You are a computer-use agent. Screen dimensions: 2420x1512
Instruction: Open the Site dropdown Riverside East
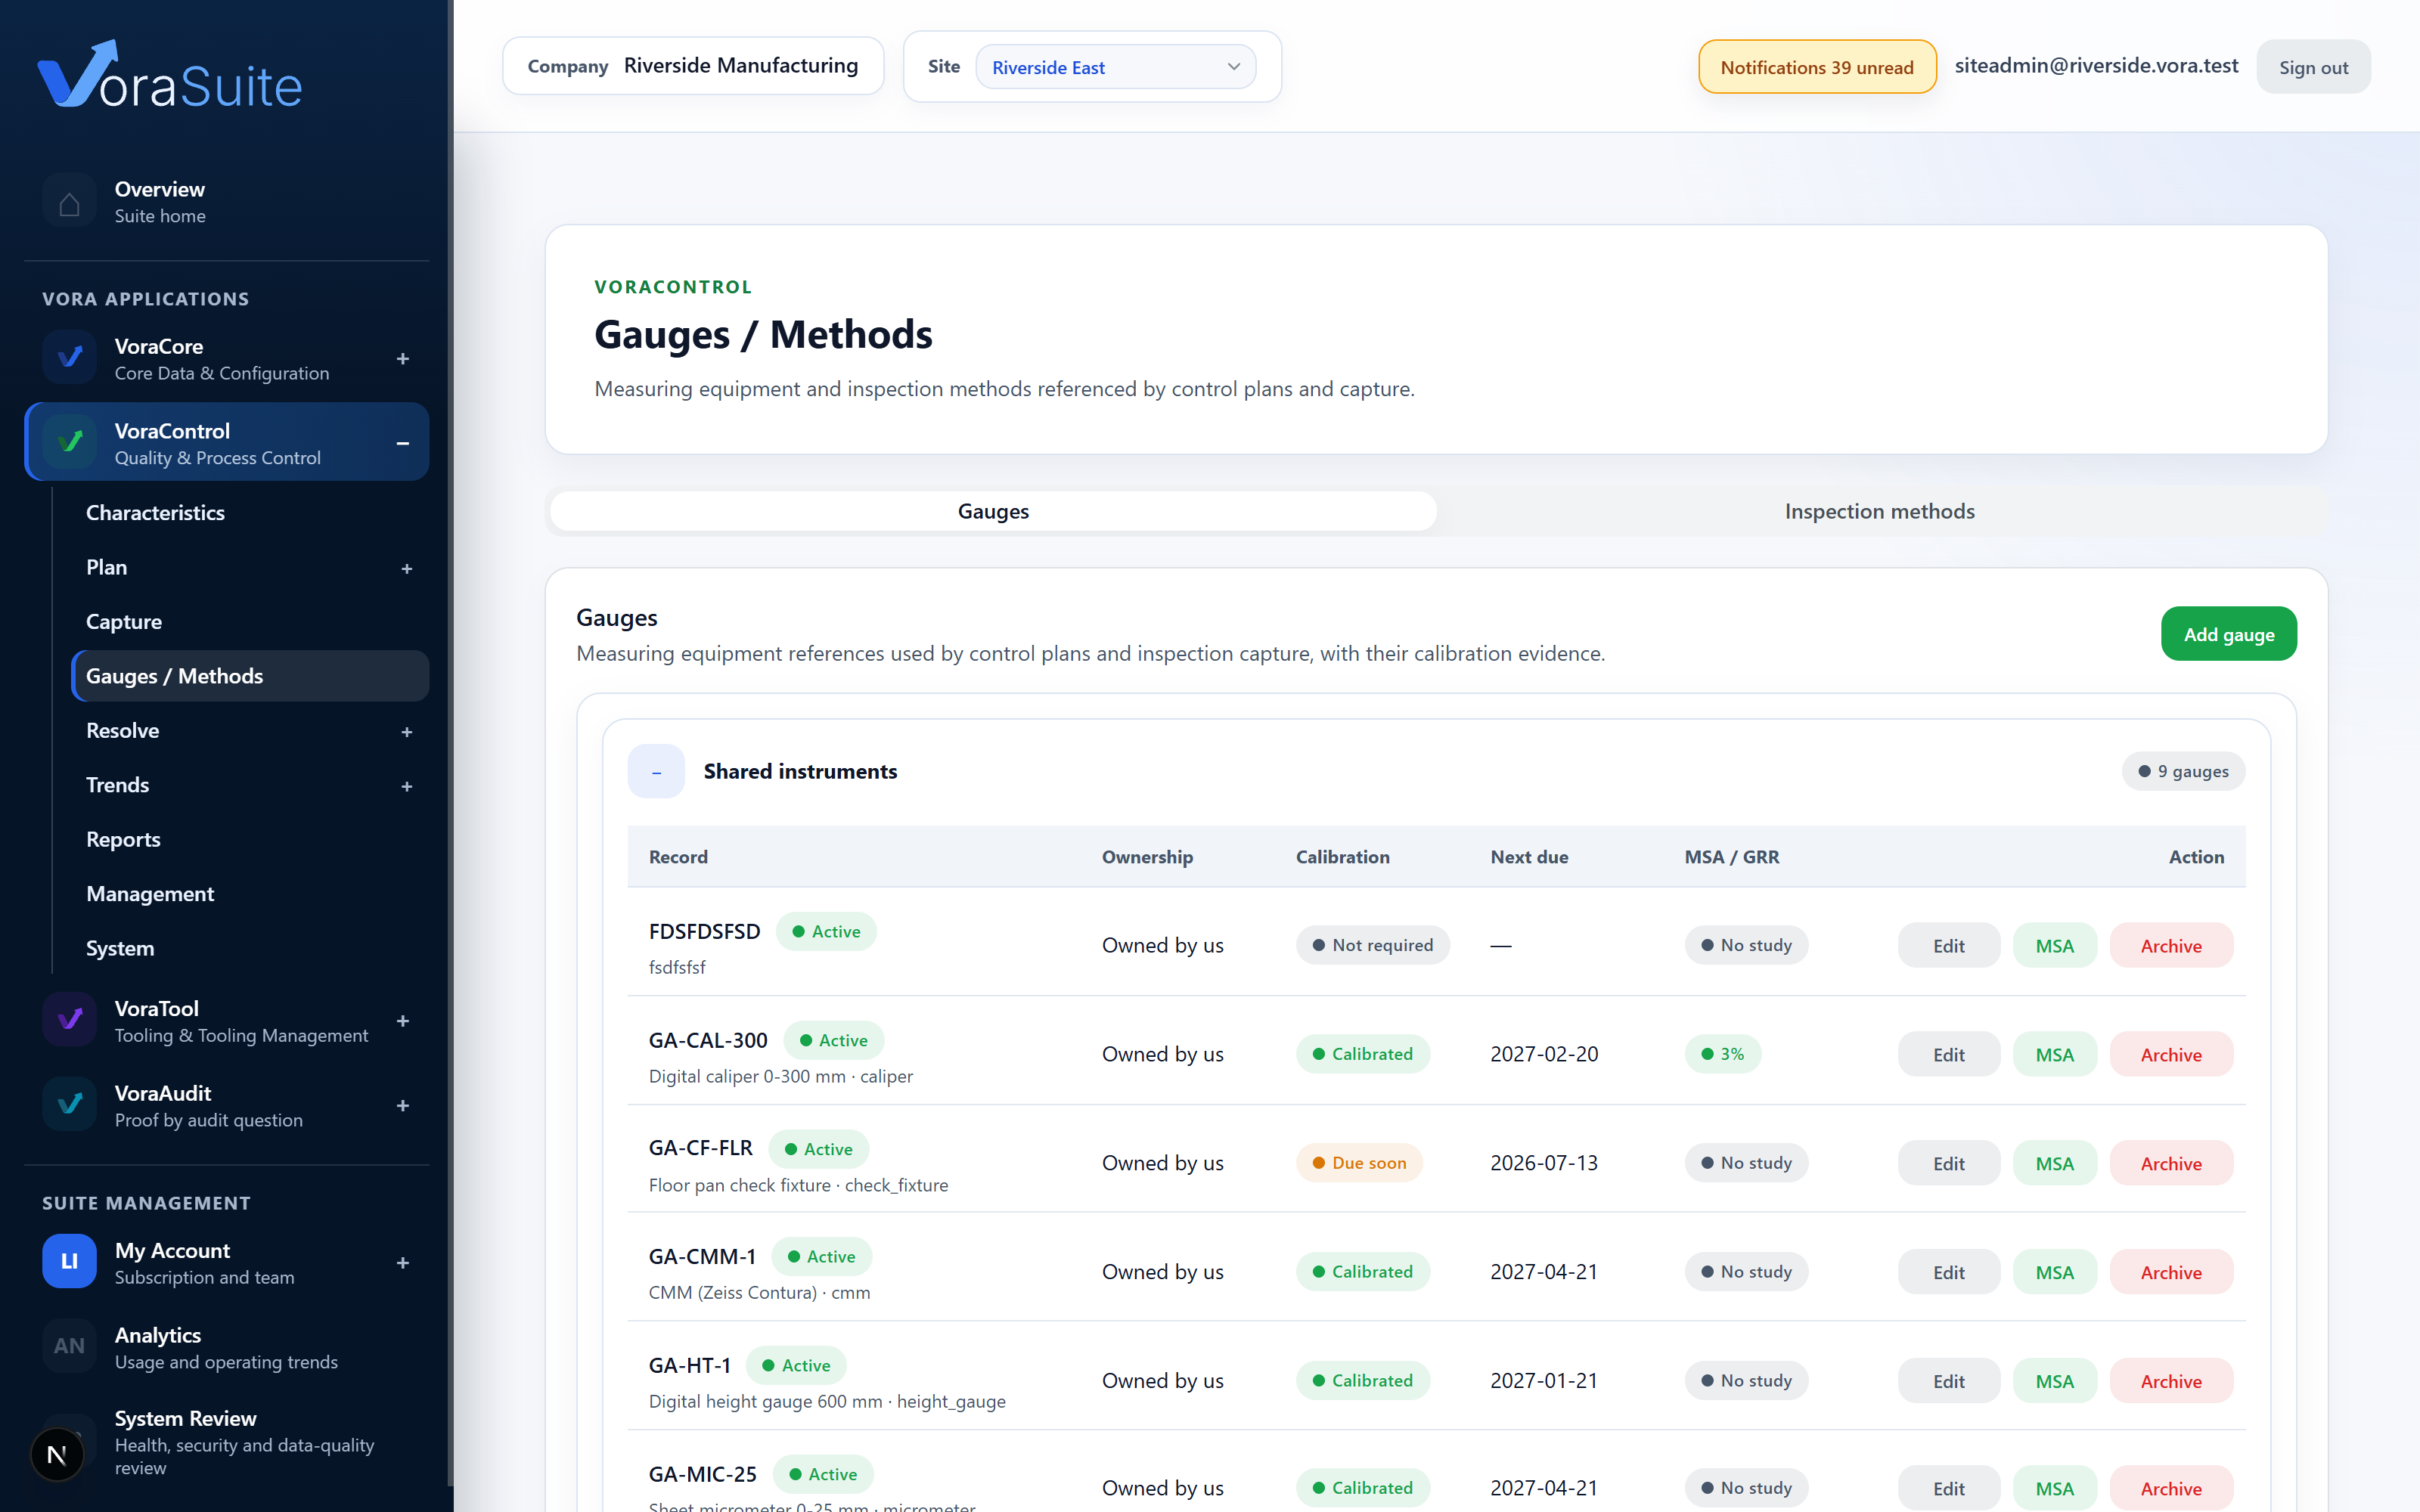(x=1115, y=67)
